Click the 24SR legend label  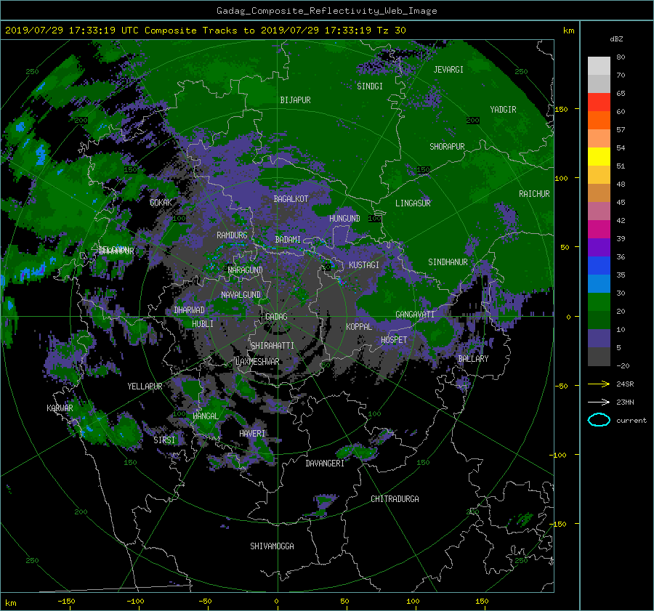click(x=625, y=384)
